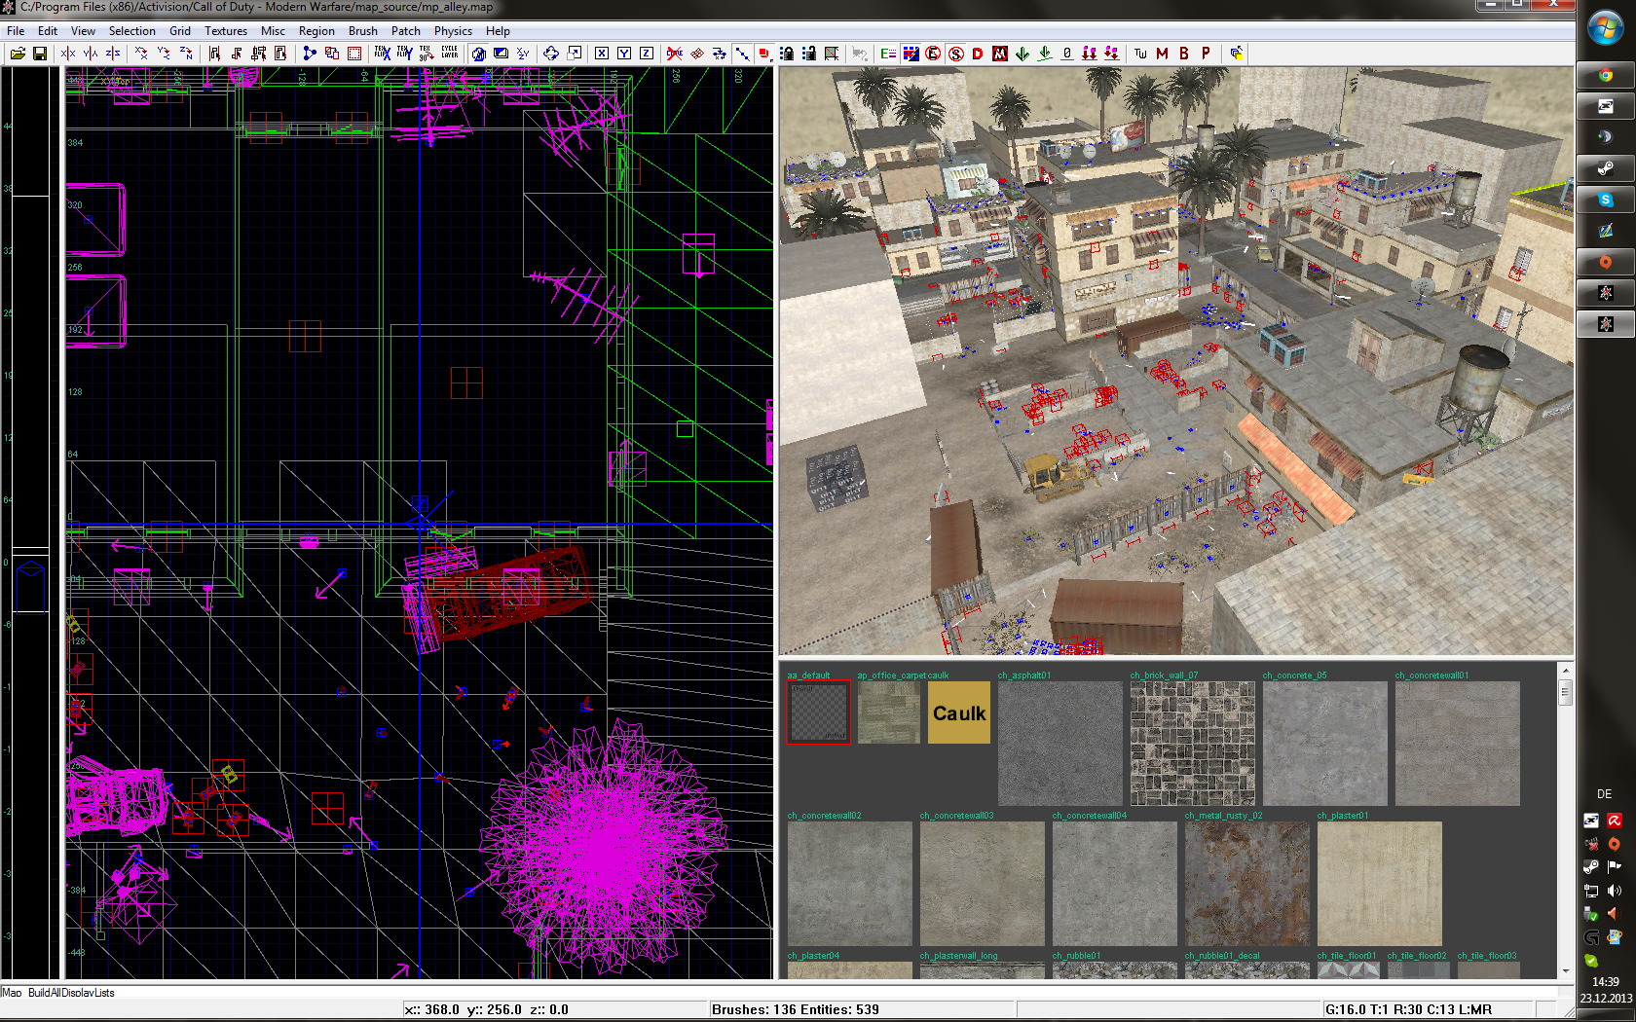Select the ch_plaster01 texture
The width and height of the screenshot is (1636, 1022).
point(1380,884)
